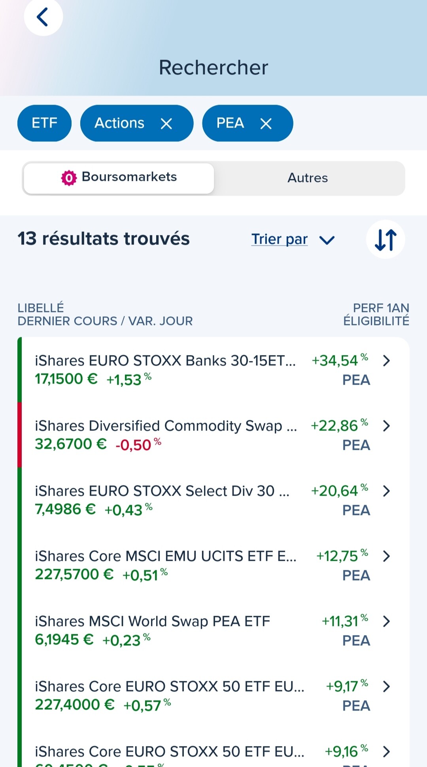Switch to the Autres tab
427x767 pixels.
click(308, 178)
